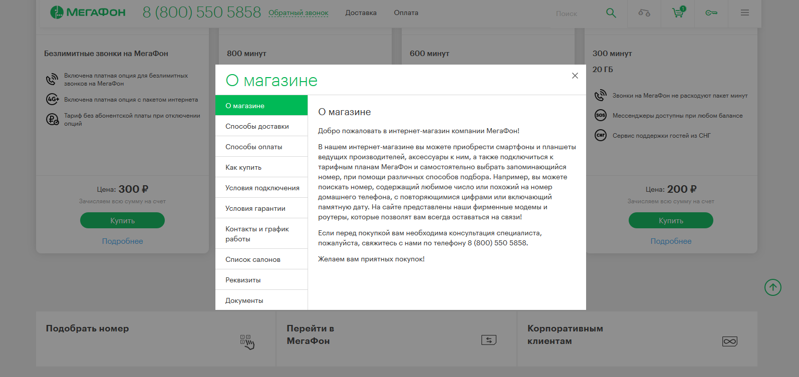
Task: Click the search magnifier icon
Action: coord(611,13)
